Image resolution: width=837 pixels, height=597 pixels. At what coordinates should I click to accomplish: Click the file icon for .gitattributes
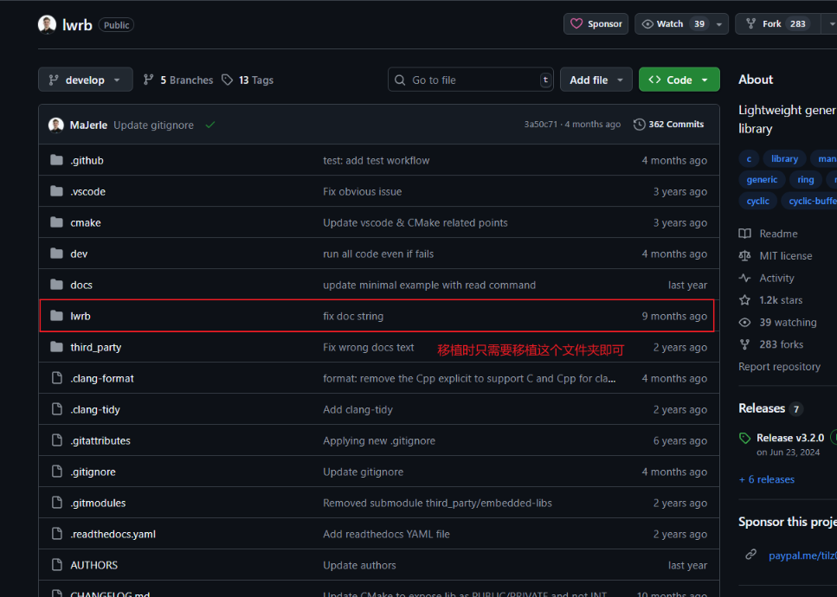click(x=56, y=440)
